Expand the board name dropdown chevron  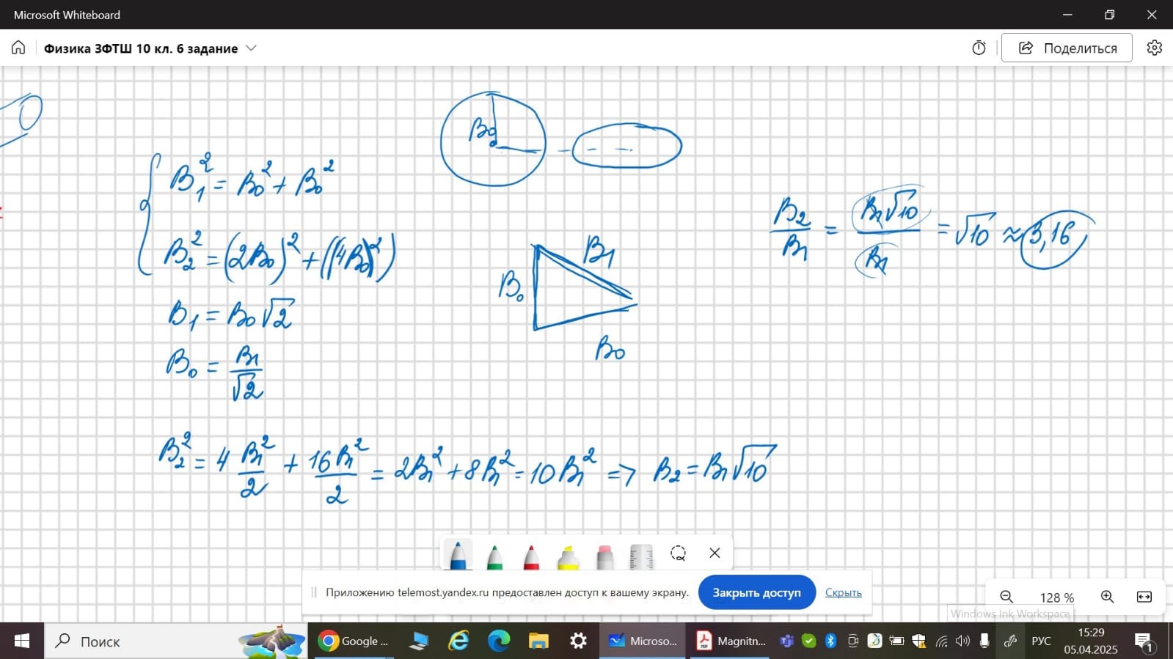[251, 48]
